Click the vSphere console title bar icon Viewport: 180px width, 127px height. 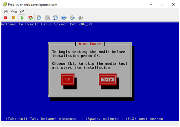pyautogui.click(x=5, y=5)
